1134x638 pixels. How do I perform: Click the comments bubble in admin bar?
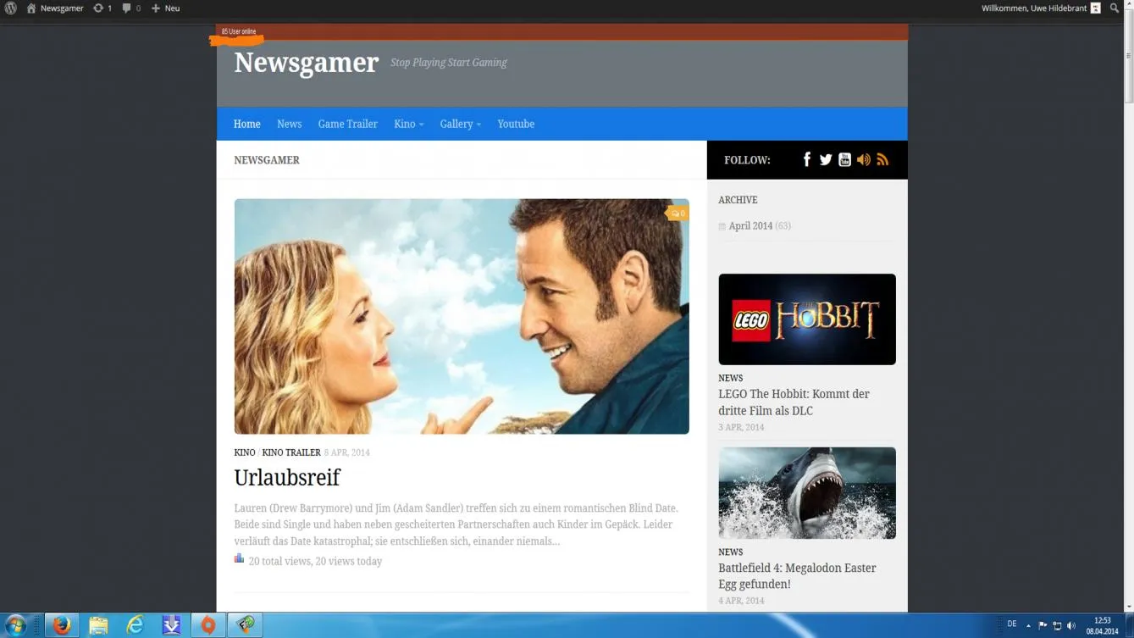(x=131, y=8)
